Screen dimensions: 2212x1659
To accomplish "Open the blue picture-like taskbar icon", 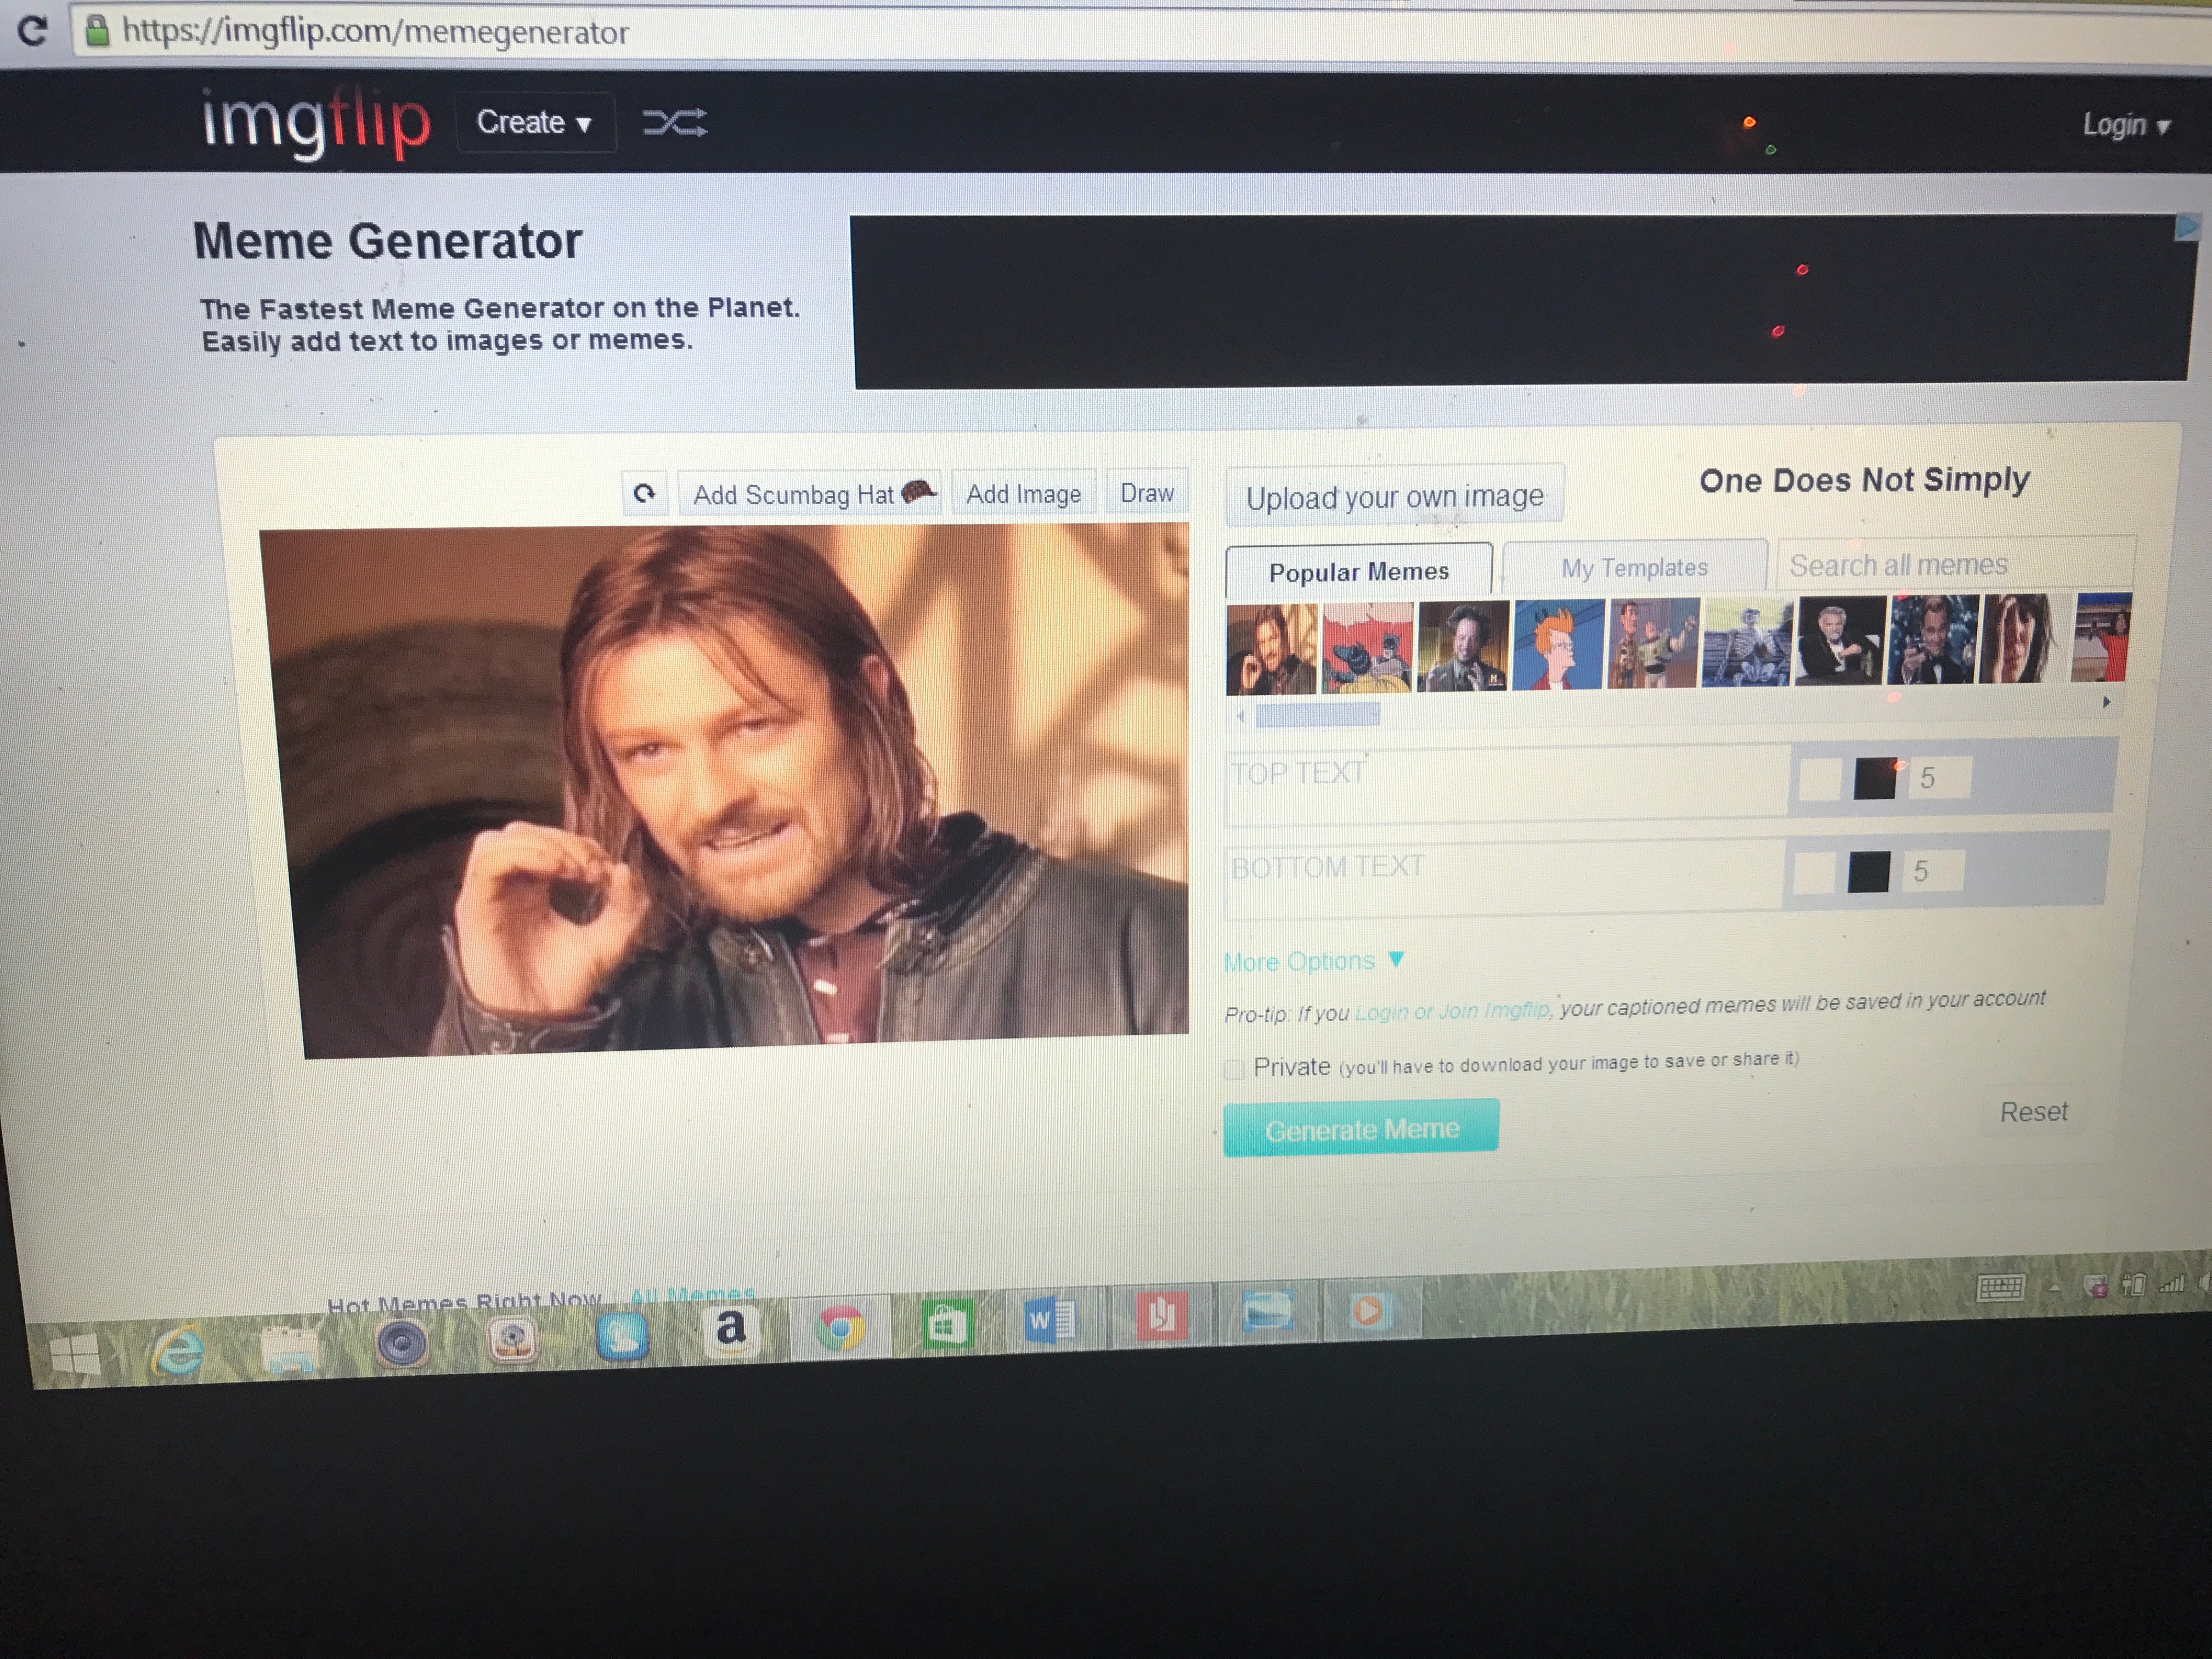I will (1267, 1311).
